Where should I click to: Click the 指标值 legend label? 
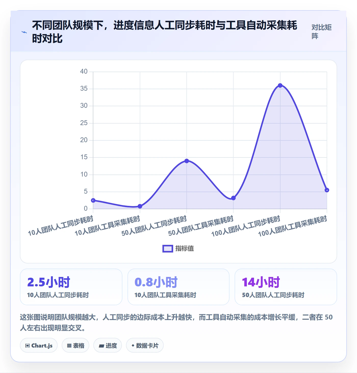coord(185,249)
